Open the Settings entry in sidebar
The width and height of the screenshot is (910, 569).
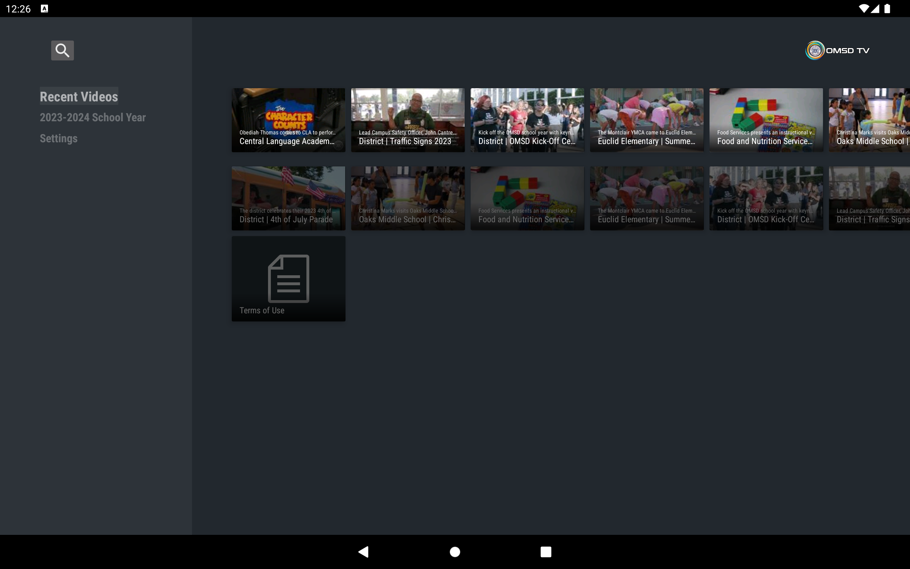tap(58, 138)
